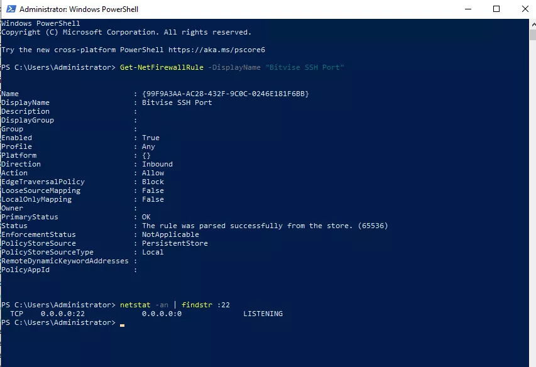
Task: Click the Direction value 'Inbound'
Action: [157, 164]
